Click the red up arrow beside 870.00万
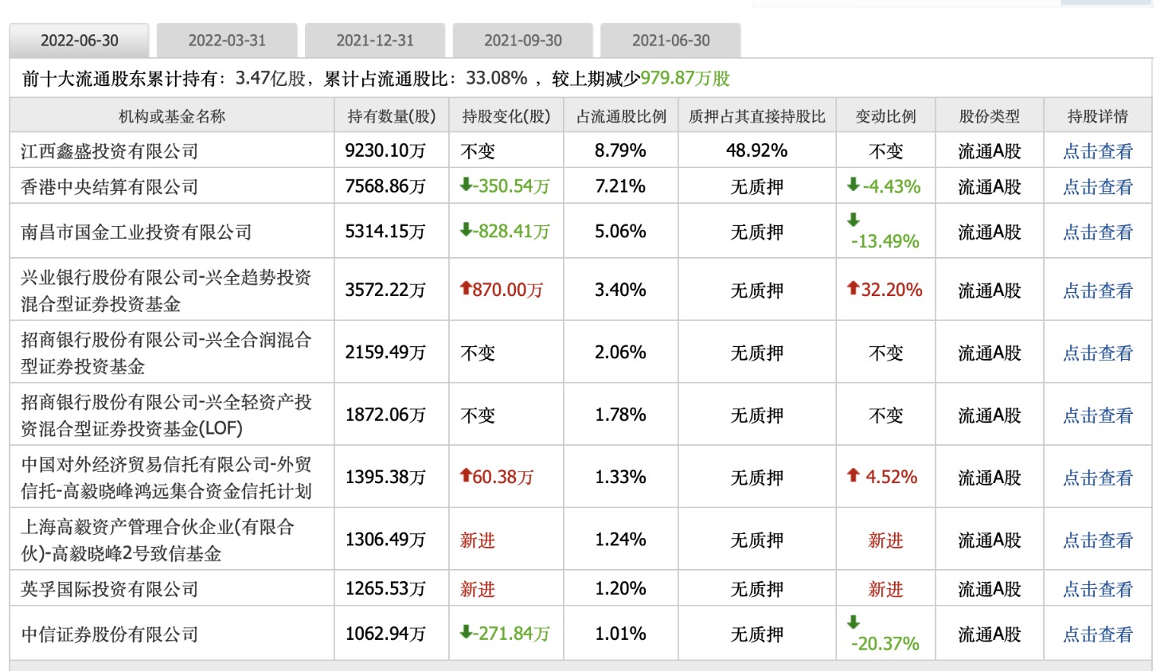The image size is (1168, 671). pos(466,288)
